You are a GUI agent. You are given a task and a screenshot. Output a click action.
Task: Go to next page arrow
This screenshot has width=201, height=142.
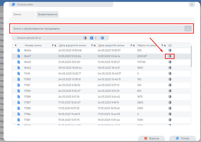(x=102, y=38)
